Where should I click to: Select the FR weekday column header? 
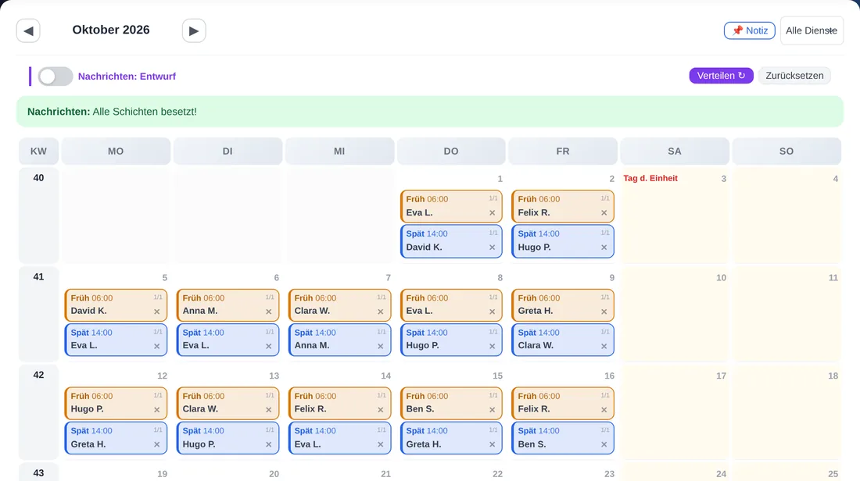pyautogui.click(x=563, y=151)
